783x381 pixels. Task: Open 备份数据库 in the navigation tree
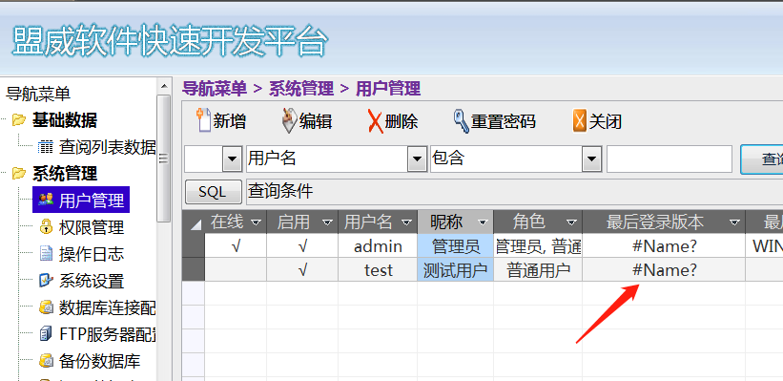(99, 361)
